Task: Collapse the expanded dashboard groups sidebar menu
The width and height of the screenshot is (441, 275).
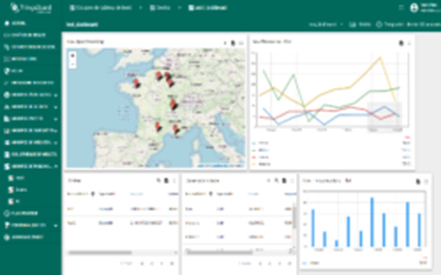Action: click(56, 166)
